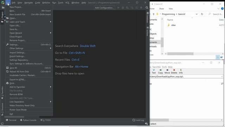Open the archive window path dropdown
The height and width of the screenshot is (127, 225).
pos(222,77)
